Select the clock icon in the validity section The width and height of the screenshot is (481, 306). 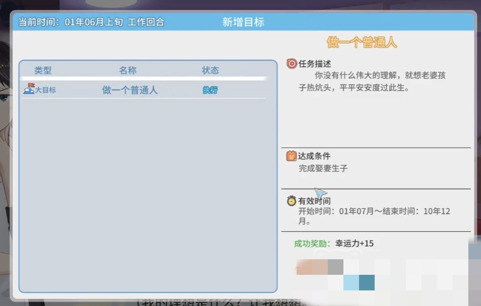tap(291, 201)
